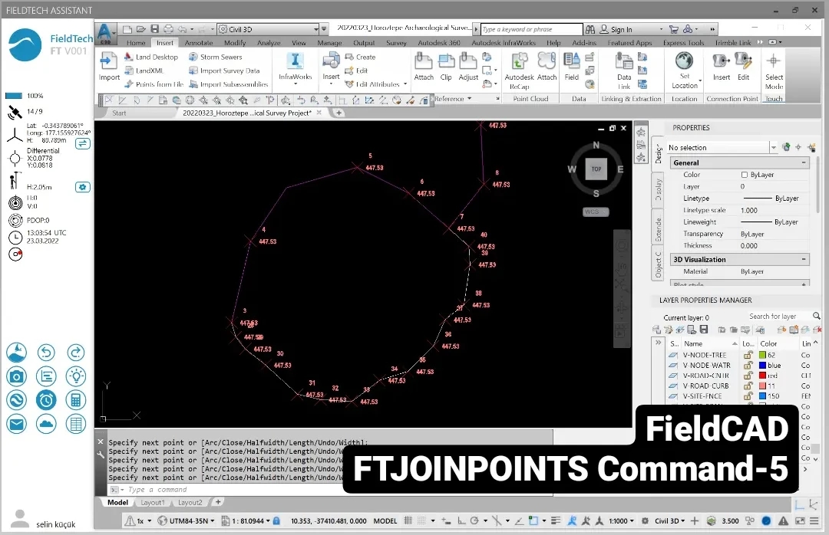The height and width of the screenshot is (535, 829).
Task: Click the save layer state floppy icon
Action: coord(704,330)
